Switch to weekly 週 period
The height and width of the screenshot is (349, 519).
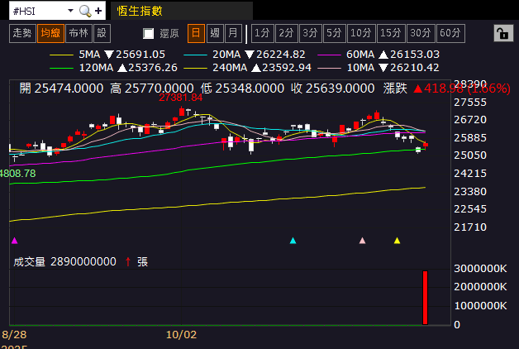coord(215,33)
